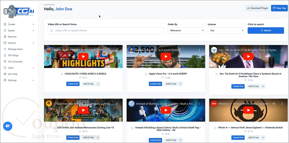
Task: Click plus button on Tim Scott card
Action: coord(263,86)
